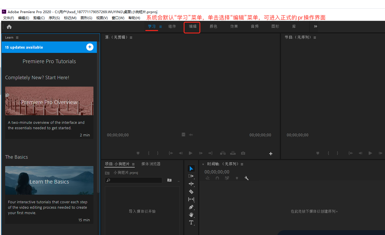This screenshot has height=235, width=385.
Task: Toggle Drag Video Only filmstrip icon
Action: (x=184, y=135)
